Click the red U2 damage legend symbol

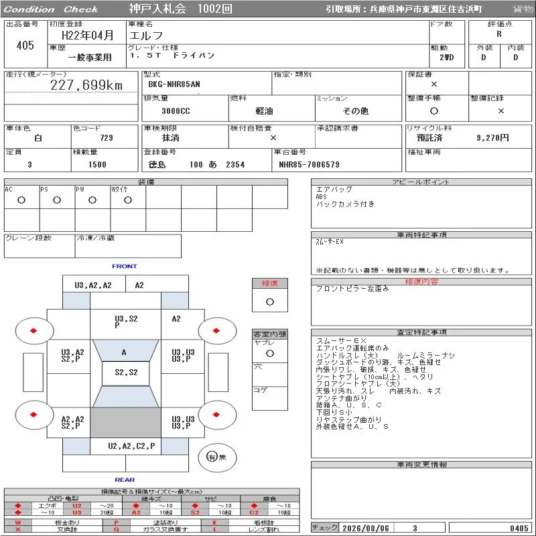pyautogui.click(x=77, y=506)
